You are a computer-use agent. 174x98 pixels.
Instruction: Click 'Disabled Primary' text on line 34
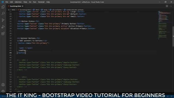79,29
